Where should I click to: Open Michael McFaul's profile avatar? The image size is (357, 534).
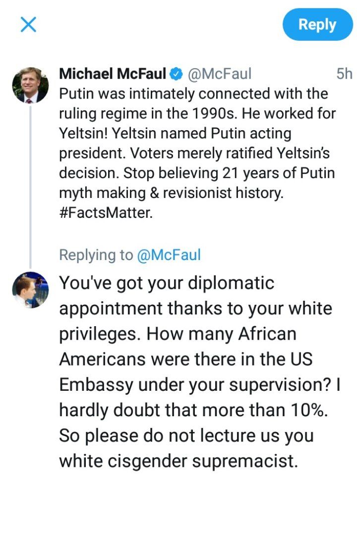30,85
